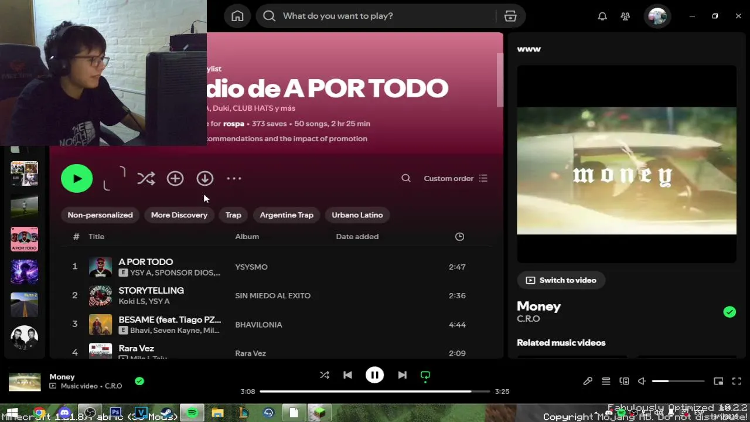
Task: Sort by duration clock icon
Action: (x=459, y=236)
